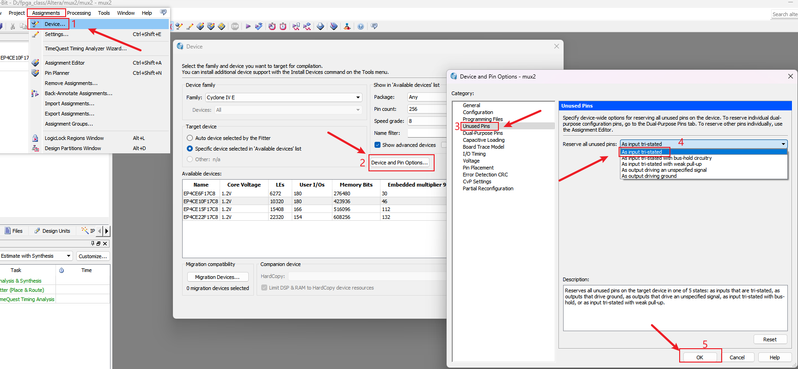Click the Speed grade field showing 8
The width and height of the screenshot is (798, 369).
(x=426, y=121)
